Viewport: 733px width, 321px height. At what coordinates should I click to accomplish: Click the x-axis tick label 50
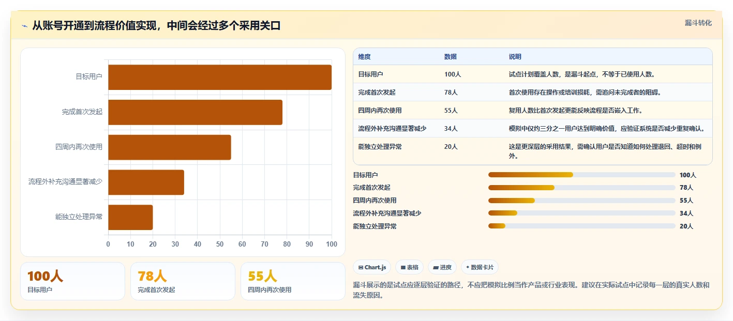220,244
